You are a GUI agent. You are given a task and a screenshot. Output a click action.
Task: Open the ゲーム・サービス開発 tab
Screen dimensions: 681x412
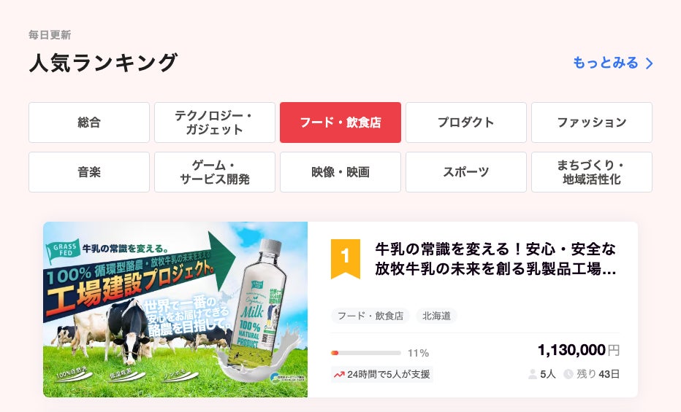(215, 172)
